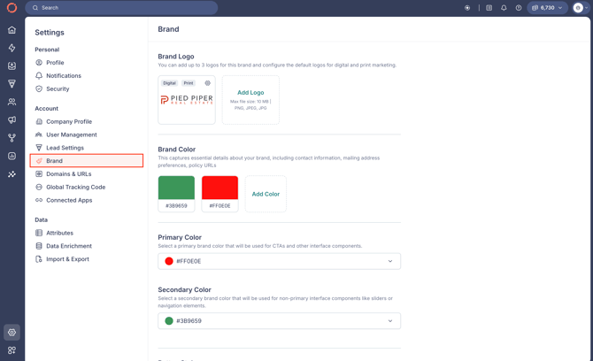The image size is (593, 361).
Task: Select the green #3B9659 brand color swatch
Action: (176, 188)
